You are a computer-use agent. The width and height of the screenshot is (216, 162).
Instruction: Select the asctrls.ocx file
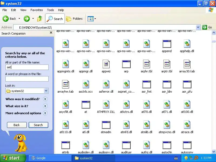86,87
